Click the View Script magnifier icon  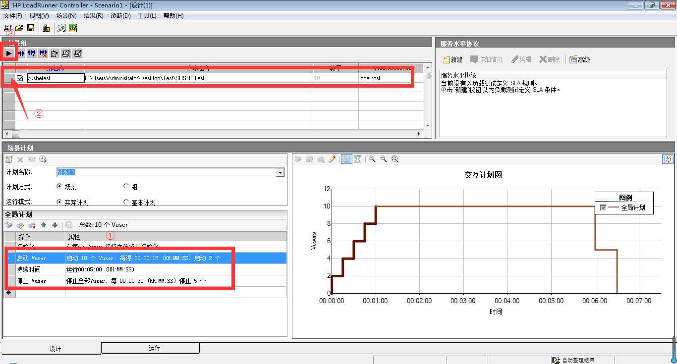coord(66,53)
